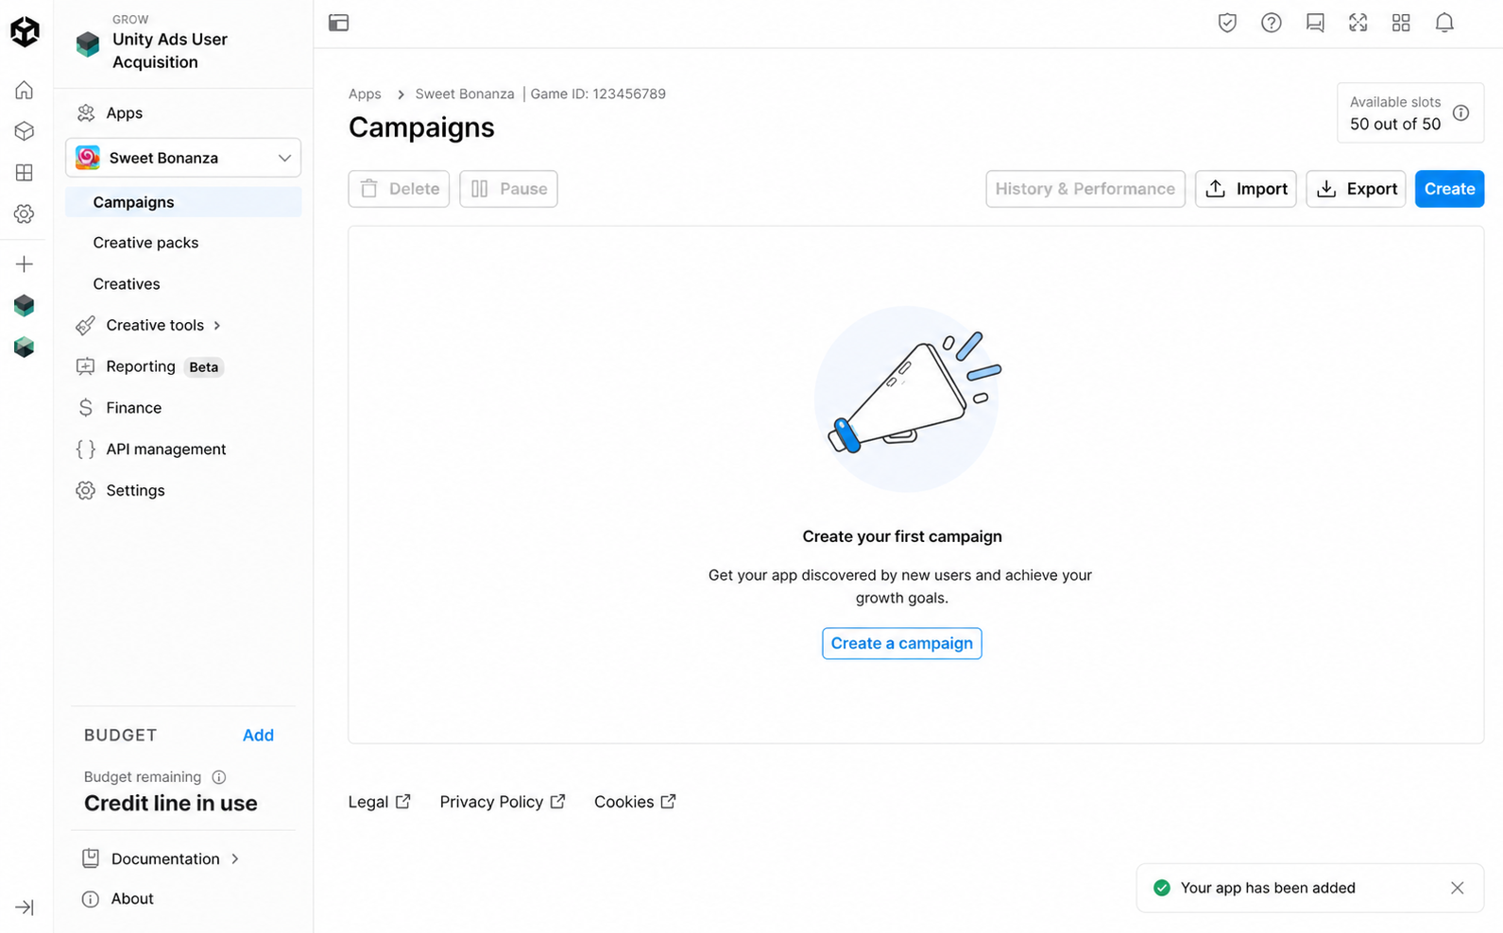Click the 'Game ID: 123456789' text
1503x933 pixels.
pyautogui.click(x=598, y=94)
